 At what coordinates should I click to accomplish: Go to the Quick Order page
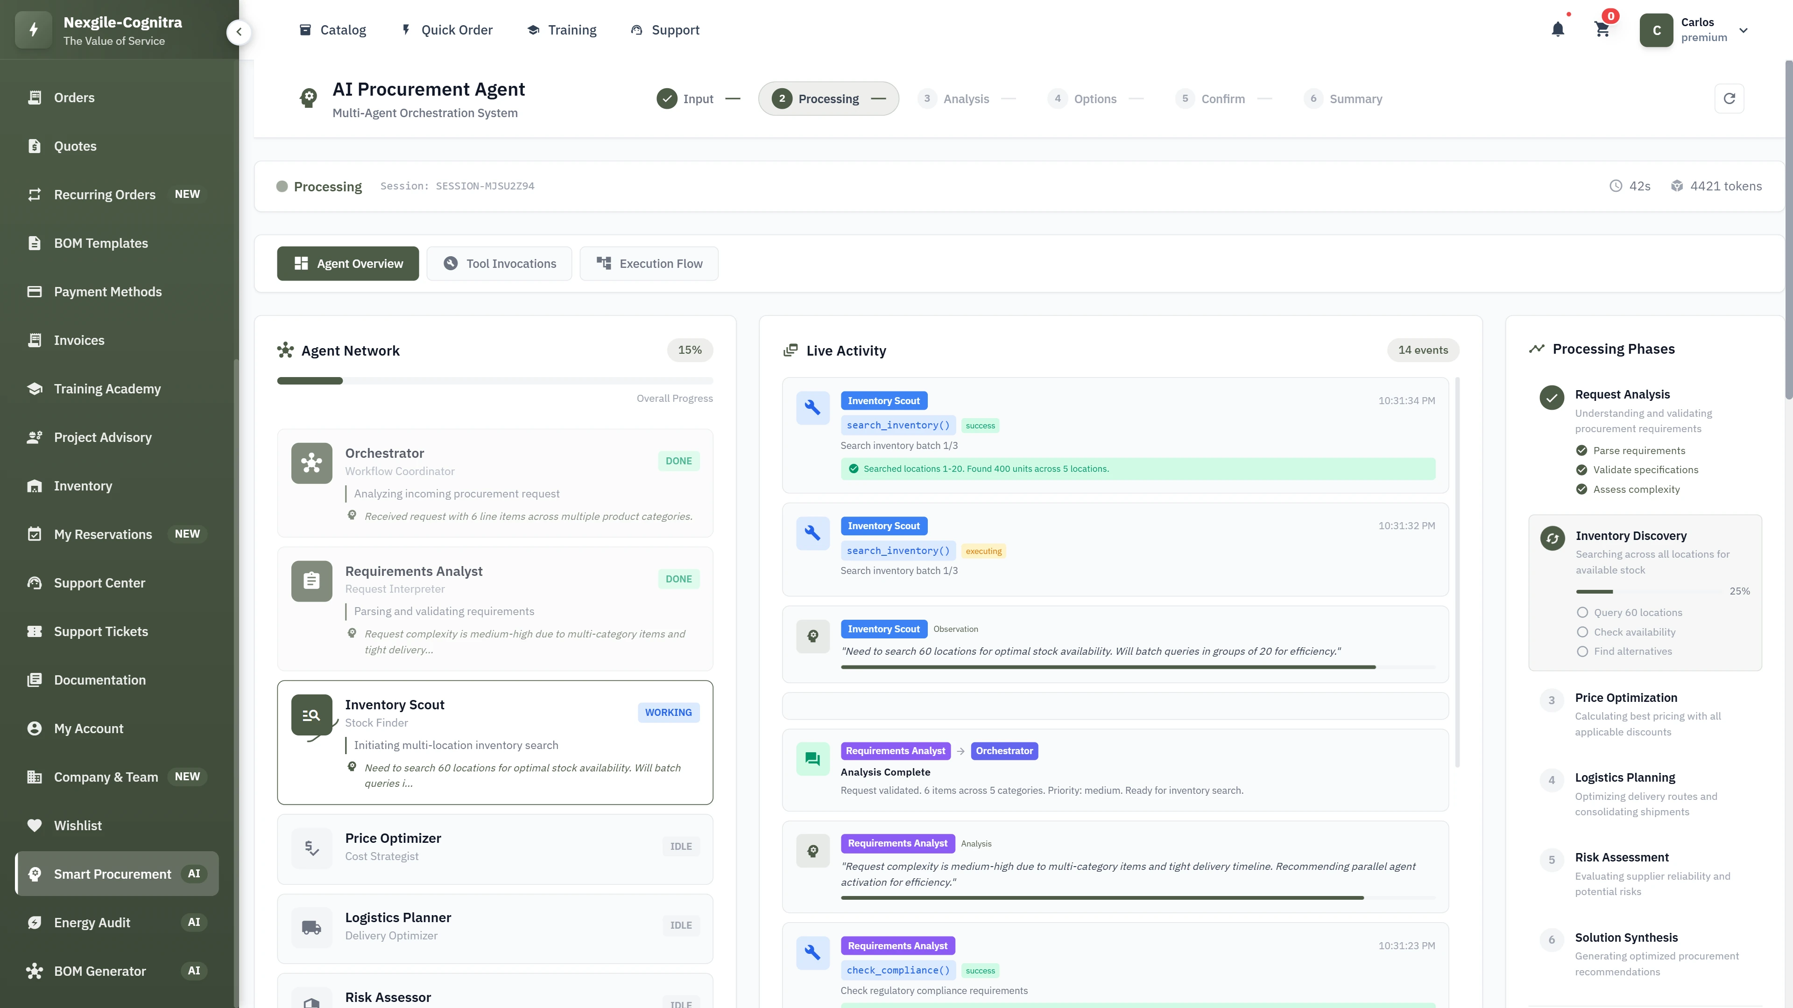pos(446,29)
